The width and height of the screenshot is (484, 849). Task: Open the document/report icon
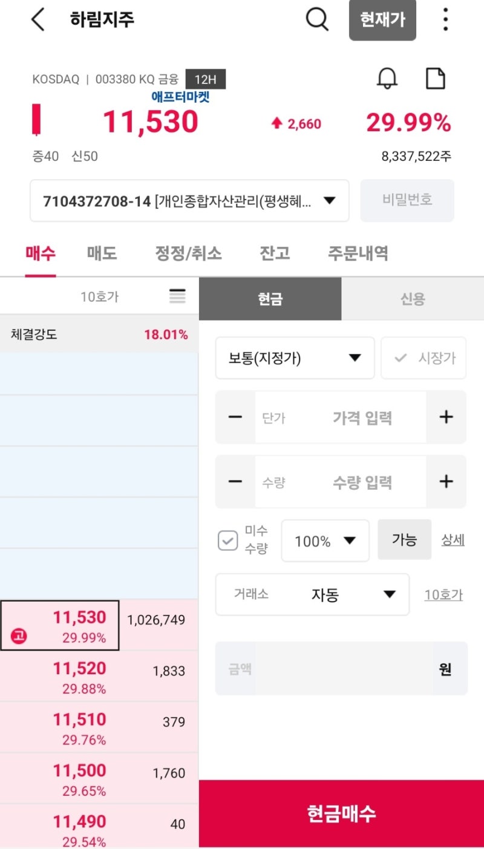(x=435, y=78)
